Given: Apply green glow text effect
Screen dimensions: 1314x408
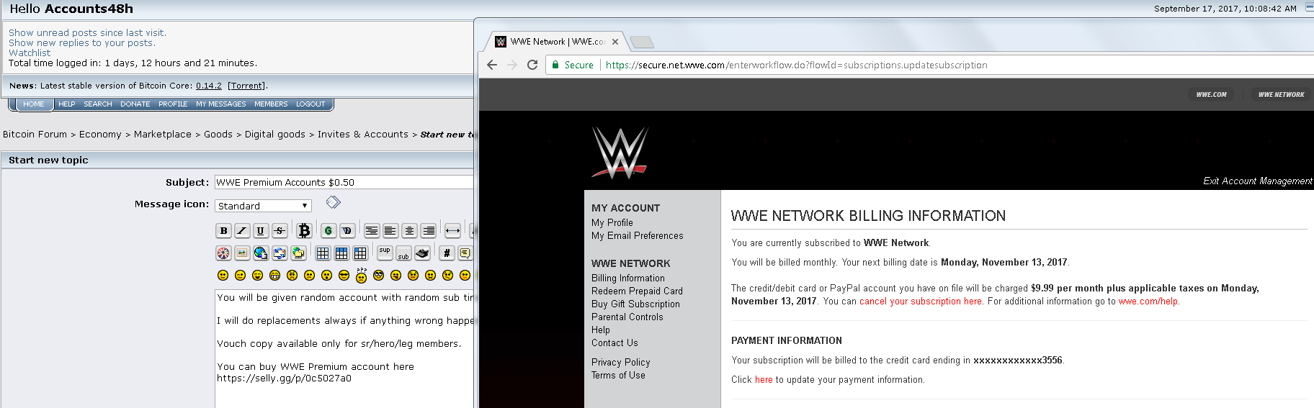Looking at the screenshot, I should point(328,230).
